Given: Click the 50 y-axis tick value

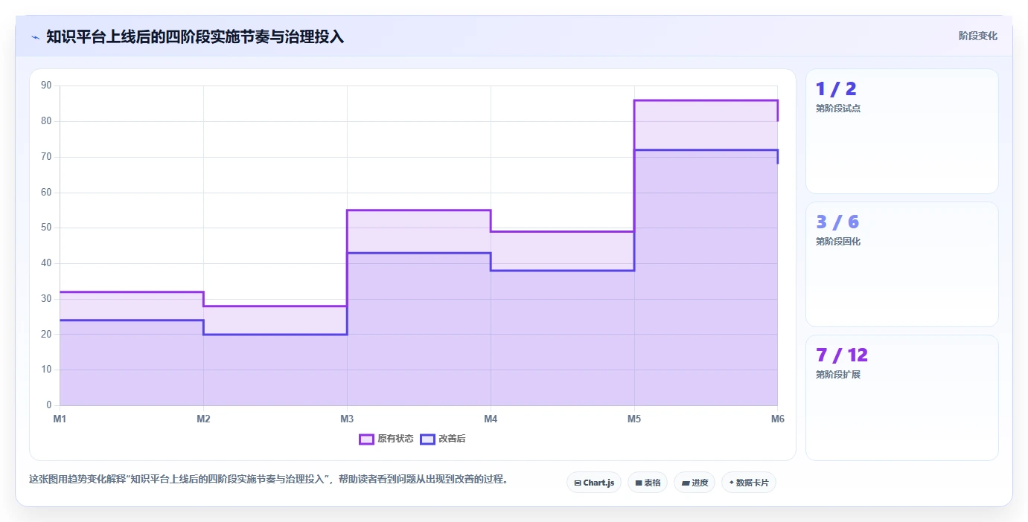Looking at the screenshot, I should [x=46, y=228].
